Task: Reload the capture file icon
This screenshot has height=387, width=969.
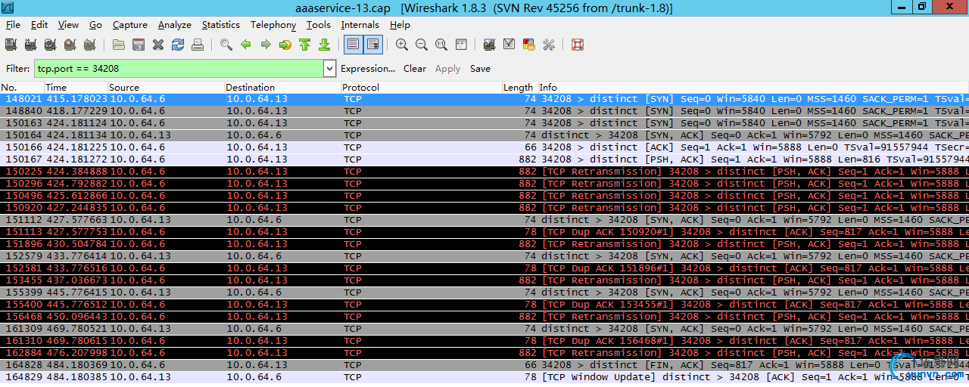Action: coord(178,45)
